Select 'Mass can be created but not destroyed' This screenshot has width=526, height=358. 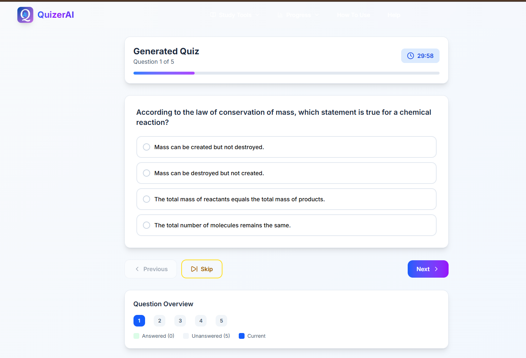287,147
